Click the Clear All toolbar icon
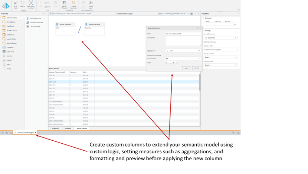Viewport: 308px width, 174px height. tap(23, 4)
